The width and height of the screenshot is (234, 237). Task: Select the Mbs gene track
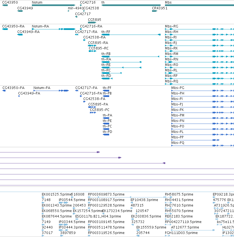tap(199, 5)
